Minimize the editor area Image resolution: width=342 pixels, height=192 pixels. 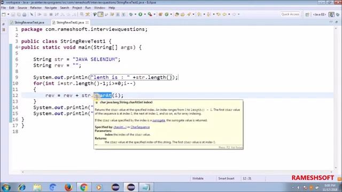click(331, 22)
